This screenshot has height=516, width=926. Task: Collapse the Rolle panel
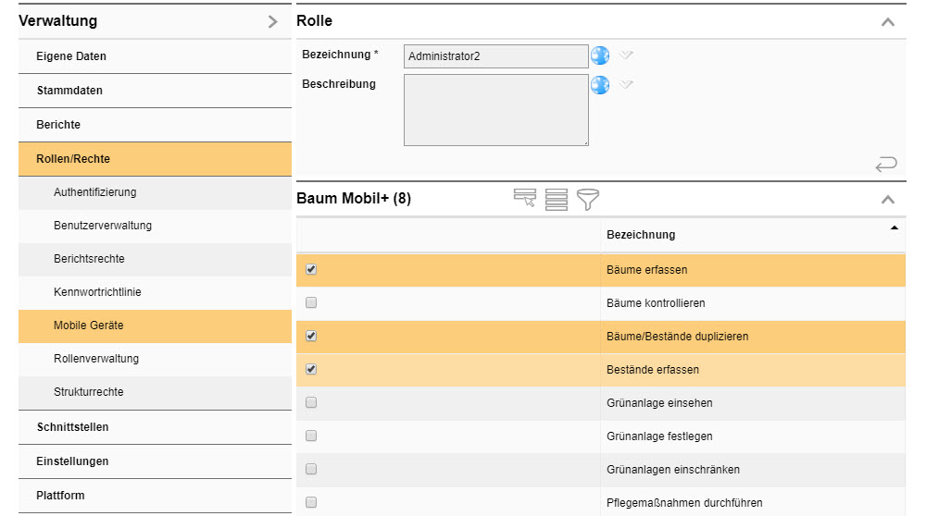(888, 22)
